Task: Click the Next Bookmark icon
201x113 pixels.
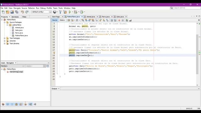Action: click(x=104, y=20)
